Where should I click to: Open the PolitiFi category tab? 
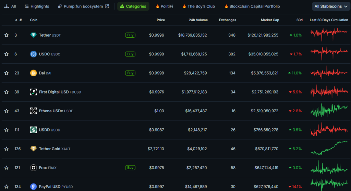pyautogui.click(x=165, y=6)
